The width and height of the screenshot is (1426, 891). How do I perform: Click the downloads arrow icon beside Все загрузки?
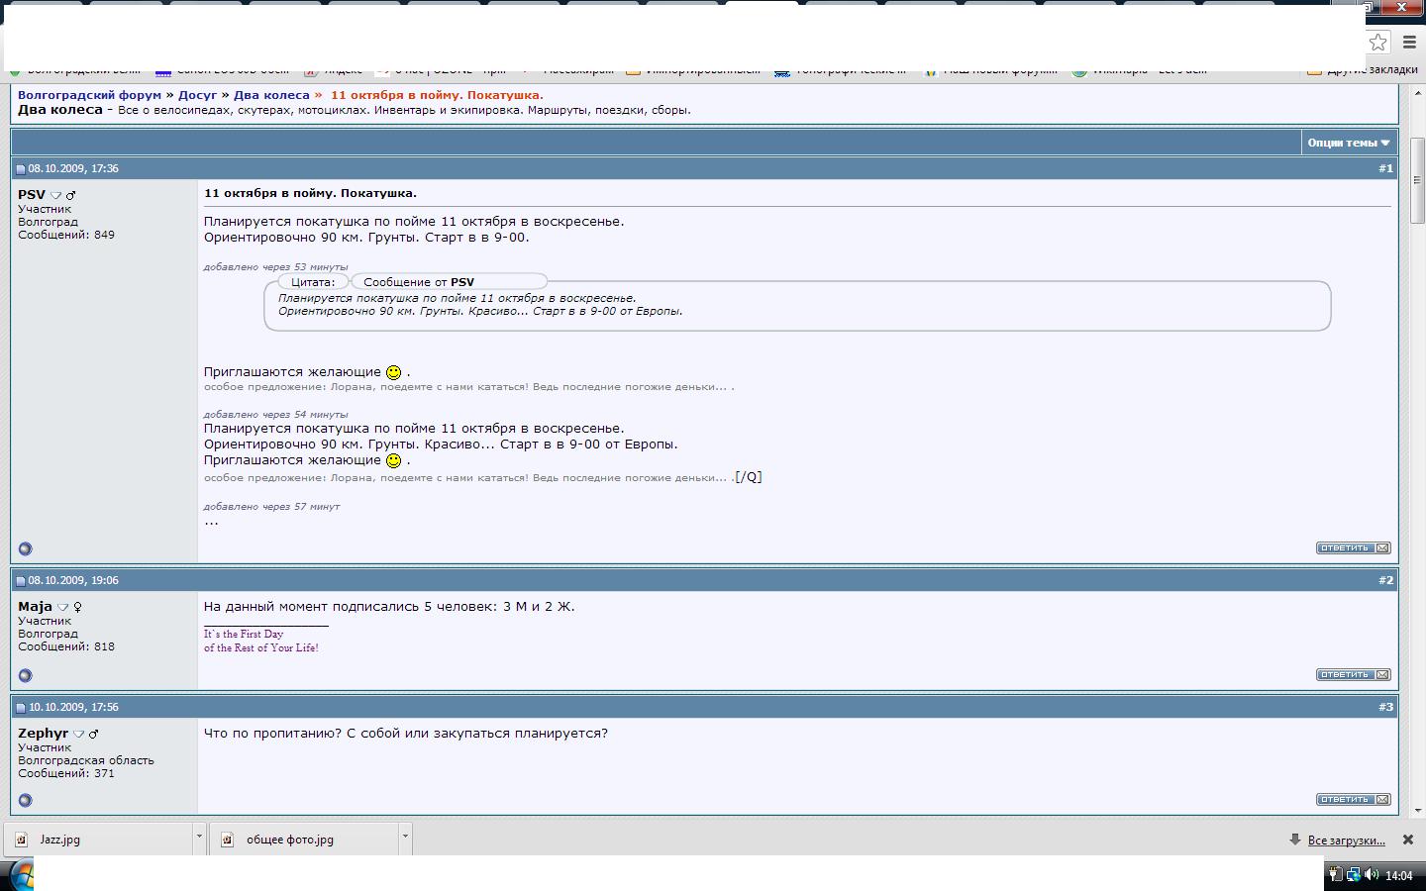pyautogui.click(x=1294, y=840)
